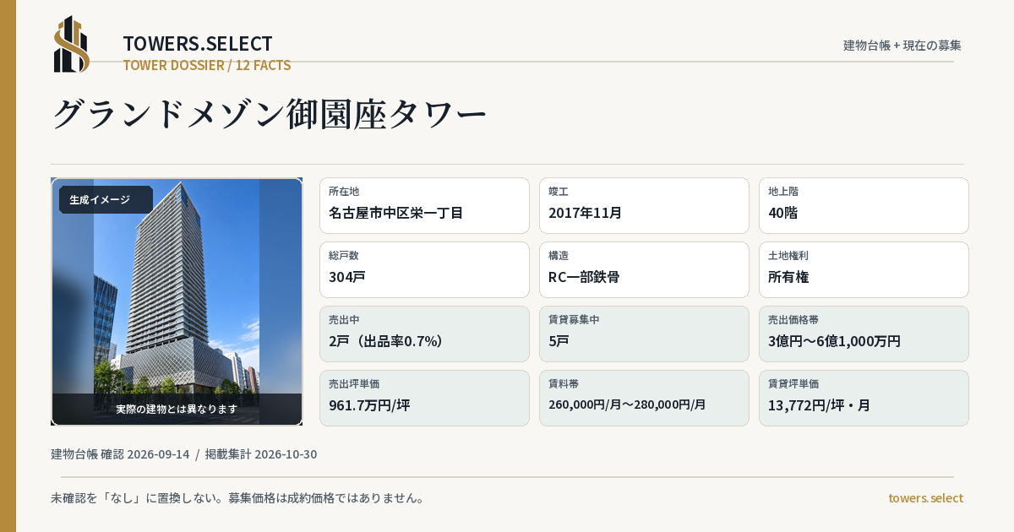Click the 建物台帳 + 現在の募集 header label
The width and height of the screenshot is (1014, 532).
[x=902, y=46]
